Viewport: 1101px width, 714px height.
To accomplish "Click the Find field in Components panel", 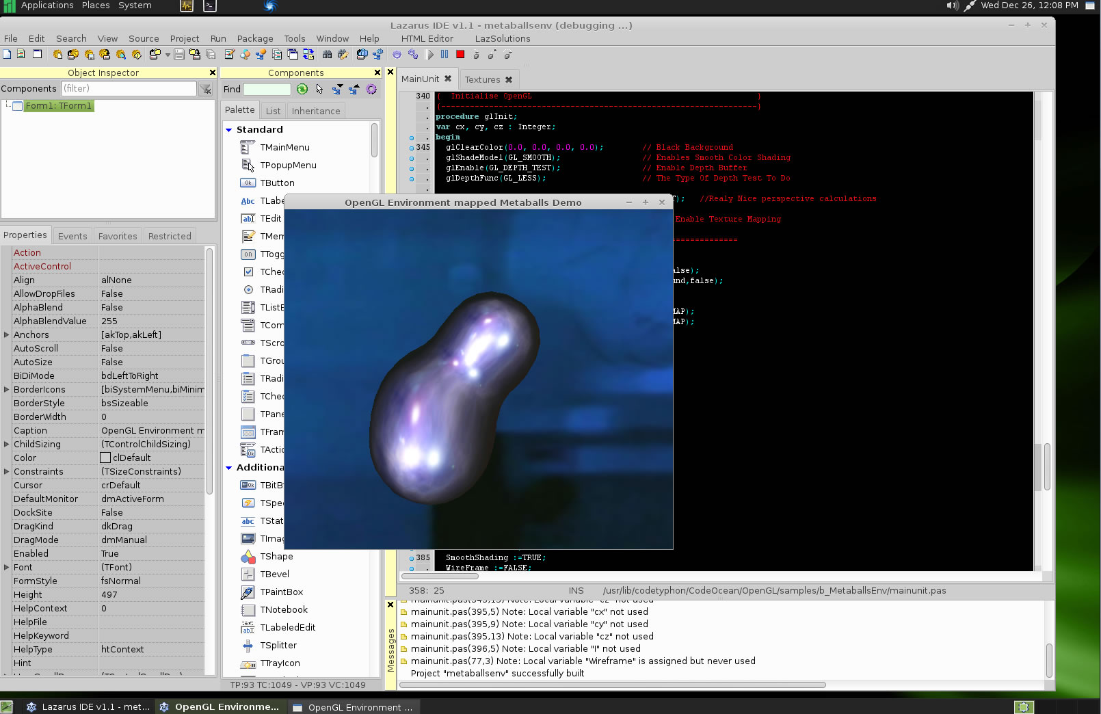I will pos(267,89).
